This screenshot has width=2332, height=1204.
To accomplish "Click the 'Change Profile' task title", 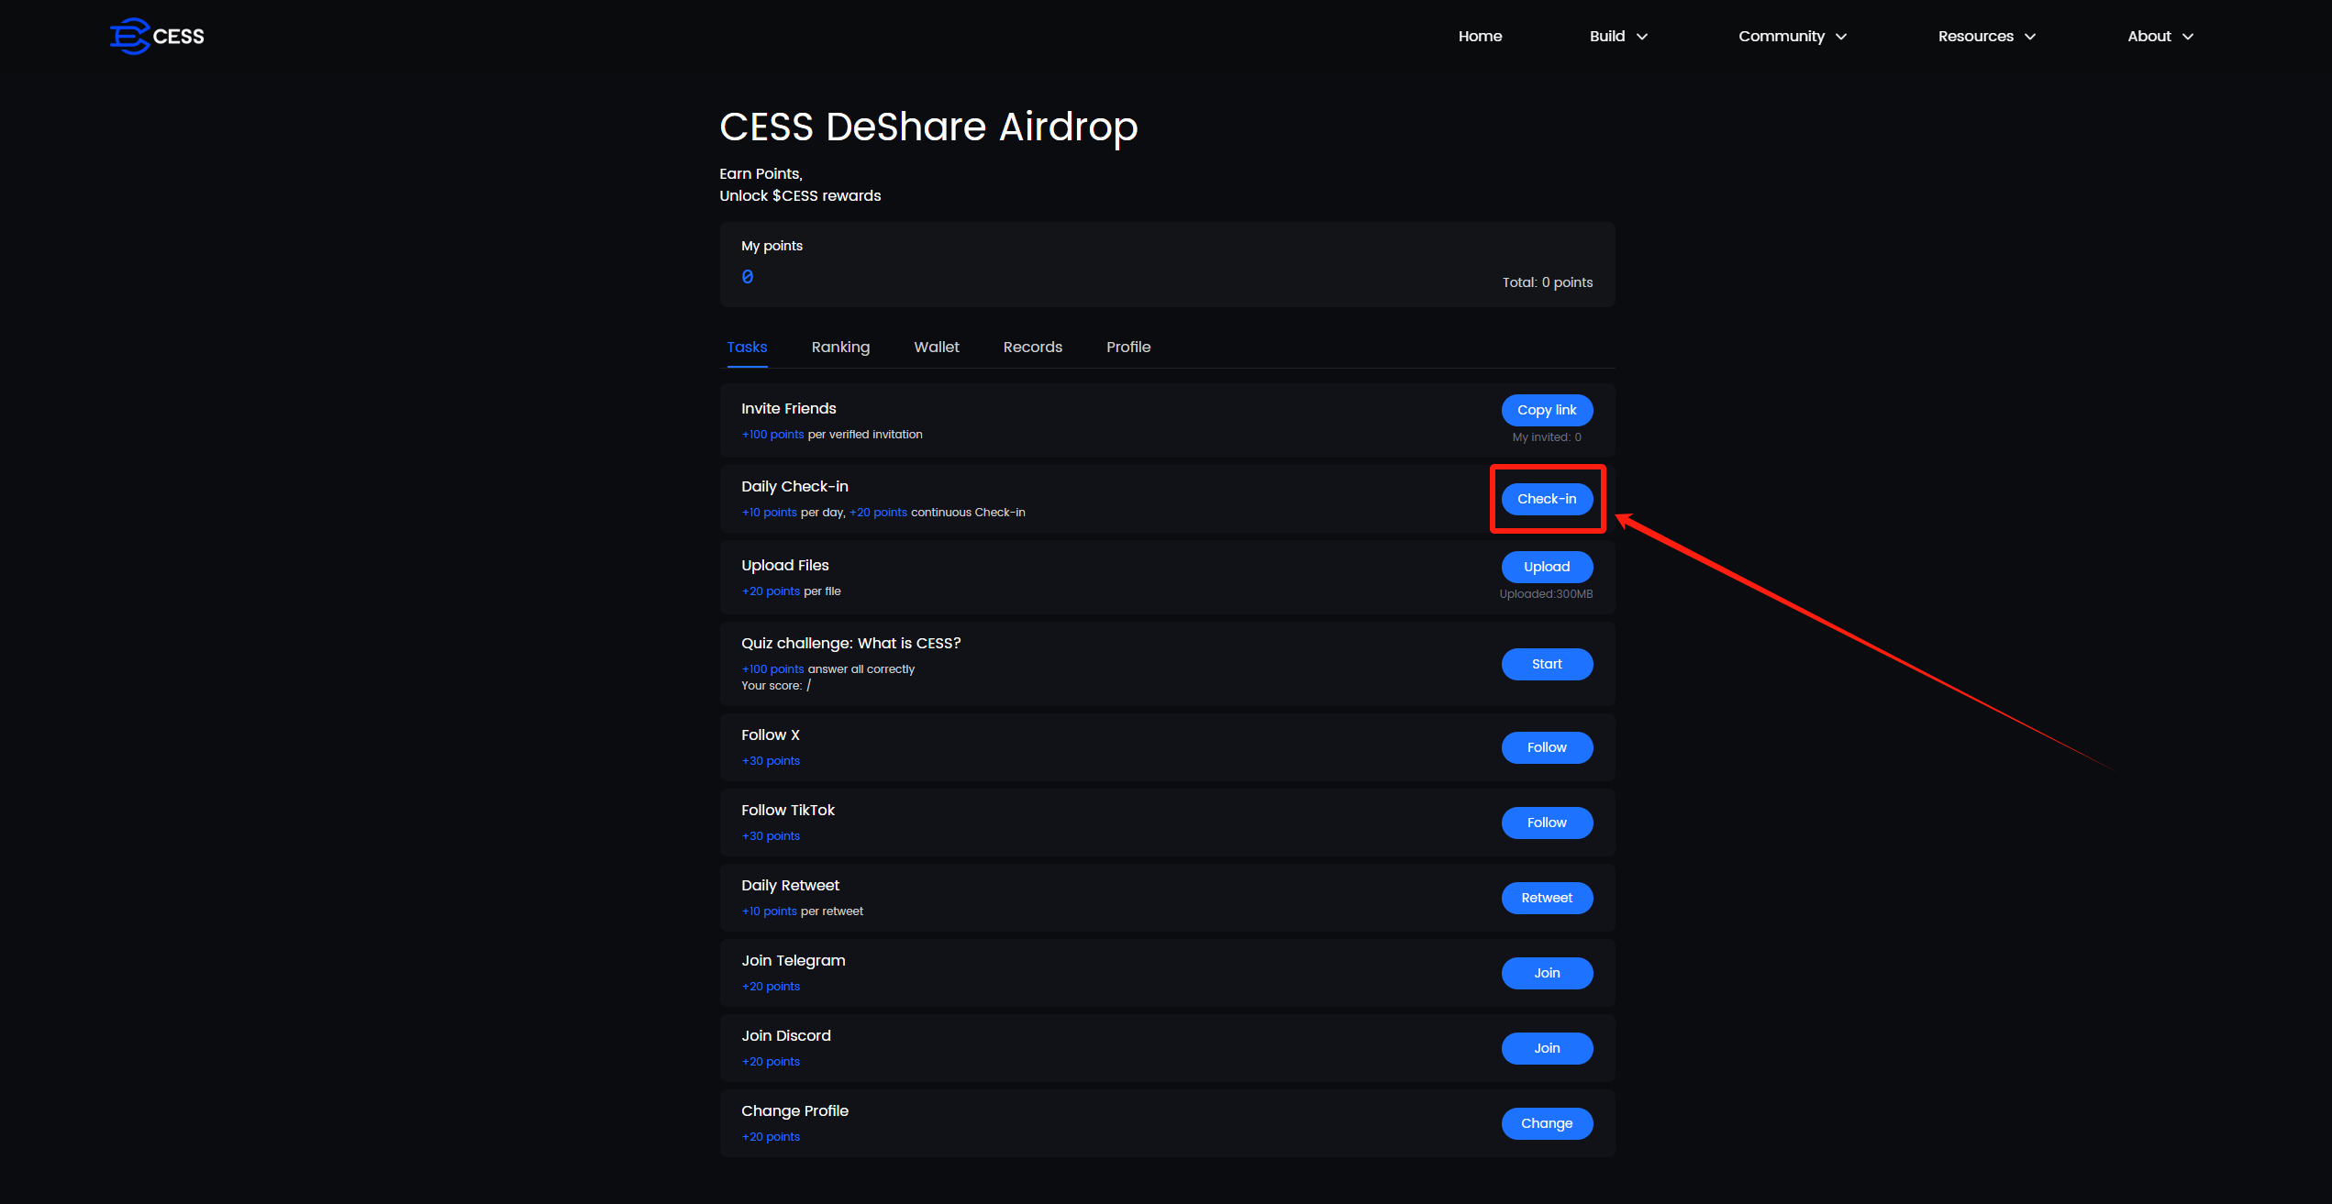I will (794, 1110).
